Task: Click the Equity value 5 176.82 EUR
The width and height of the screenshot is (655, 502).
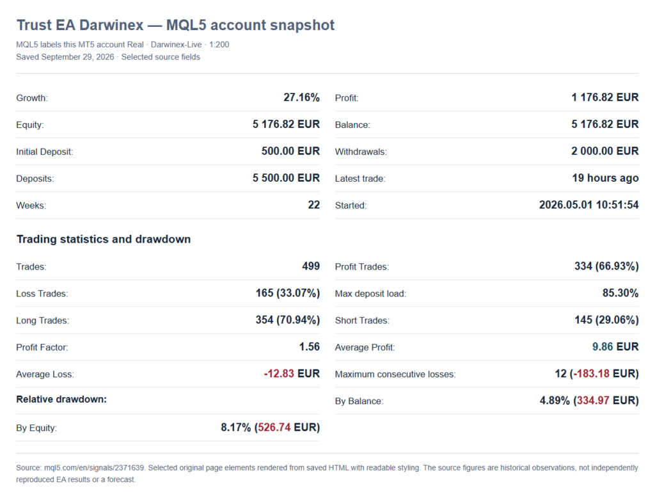Action: click(x=286, y=124)
